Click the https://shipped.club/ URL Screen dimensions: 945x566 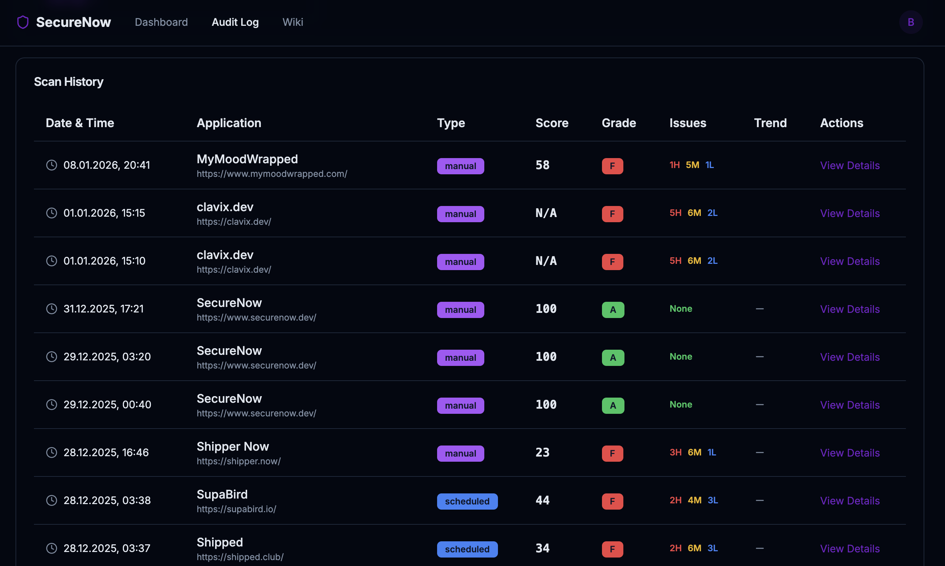click(240, 557)
